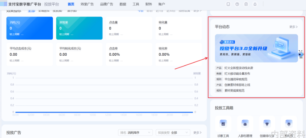Open the 人群包管理 people icon
Image resolution: width=306 pixels, height=138 pixels.
point(245,124)
